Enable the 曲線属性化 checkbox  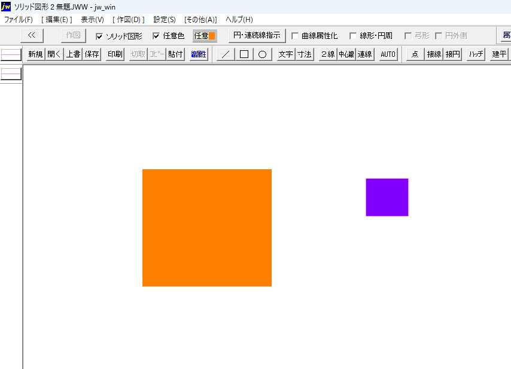tap(295, 36)
